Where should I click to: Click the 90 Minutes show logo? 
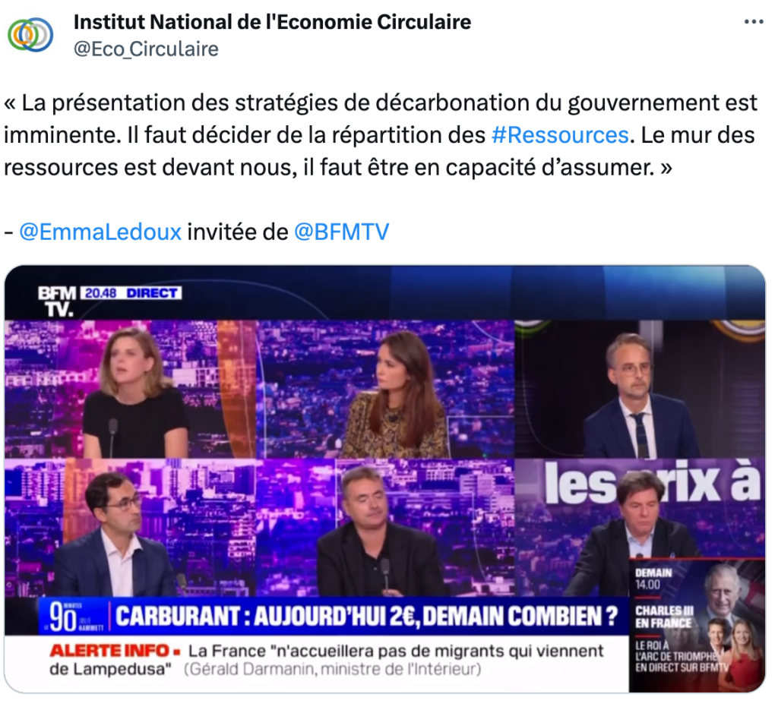[x=74, y=617]
